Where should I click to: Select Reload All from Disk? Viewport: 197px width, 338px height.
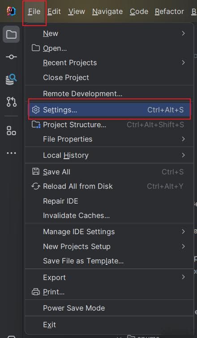109,186
